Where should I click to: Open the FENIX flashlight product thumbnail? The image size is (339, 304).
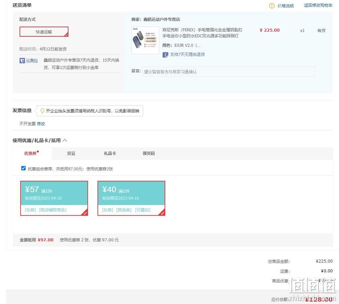[145, 40]
